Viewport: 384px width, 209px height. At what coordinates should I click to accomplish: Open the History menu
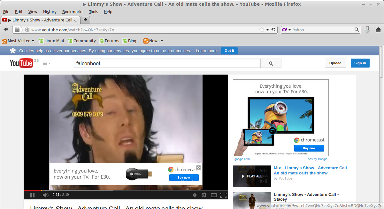[50, 12]
